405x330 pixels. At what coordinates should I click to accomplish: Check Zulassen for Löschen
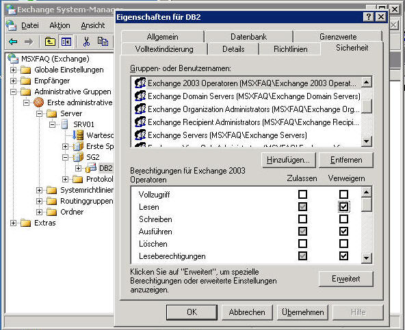pos(302,243)
